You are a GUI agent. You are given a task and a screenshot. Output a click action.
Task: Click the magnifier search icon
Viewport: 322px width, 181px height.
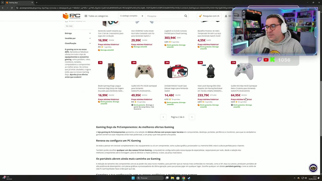186,16
